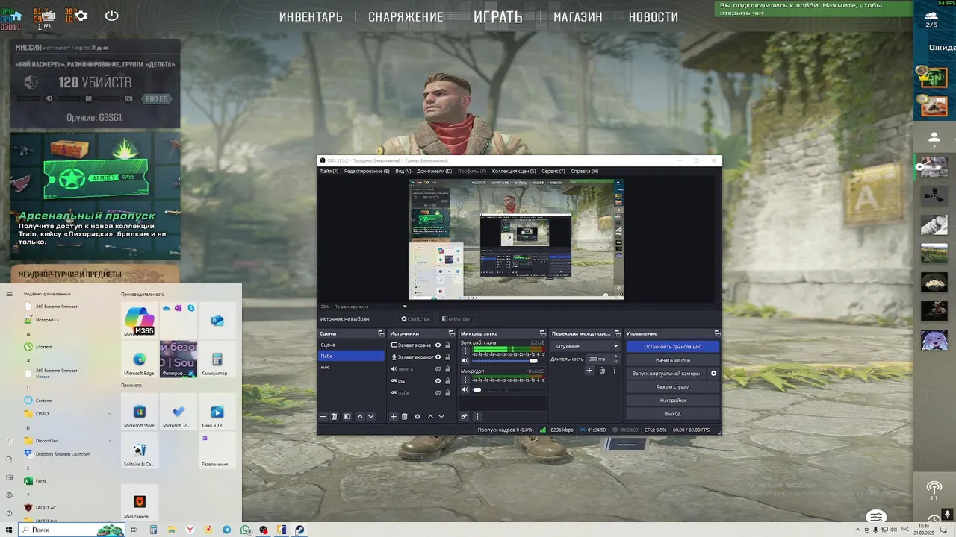The image size is (956, 537).
Task: Open Калькулятор tile in Start menu
Action: [217, 359]
